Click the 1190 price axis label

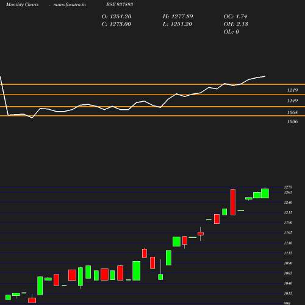289,223
